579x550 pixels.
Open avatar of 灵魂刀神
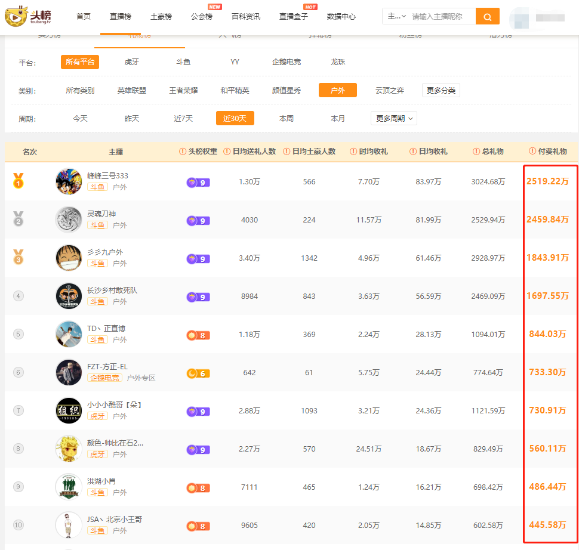pyautogui.click(x=69, y=220)
